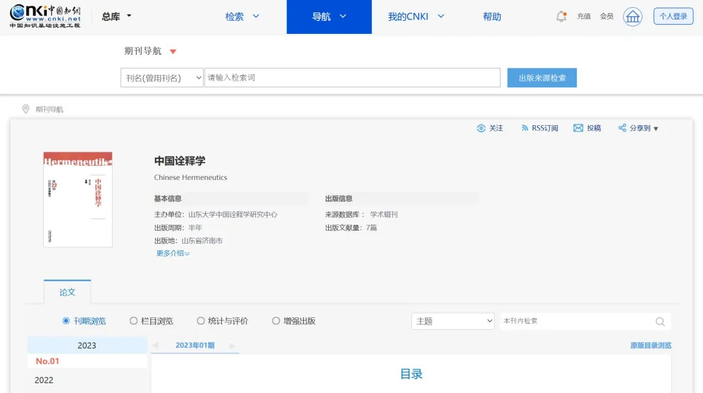This screenshot has height=393, width=703.
Task: Open the notification bell icon
Action: tap(561, 17)
